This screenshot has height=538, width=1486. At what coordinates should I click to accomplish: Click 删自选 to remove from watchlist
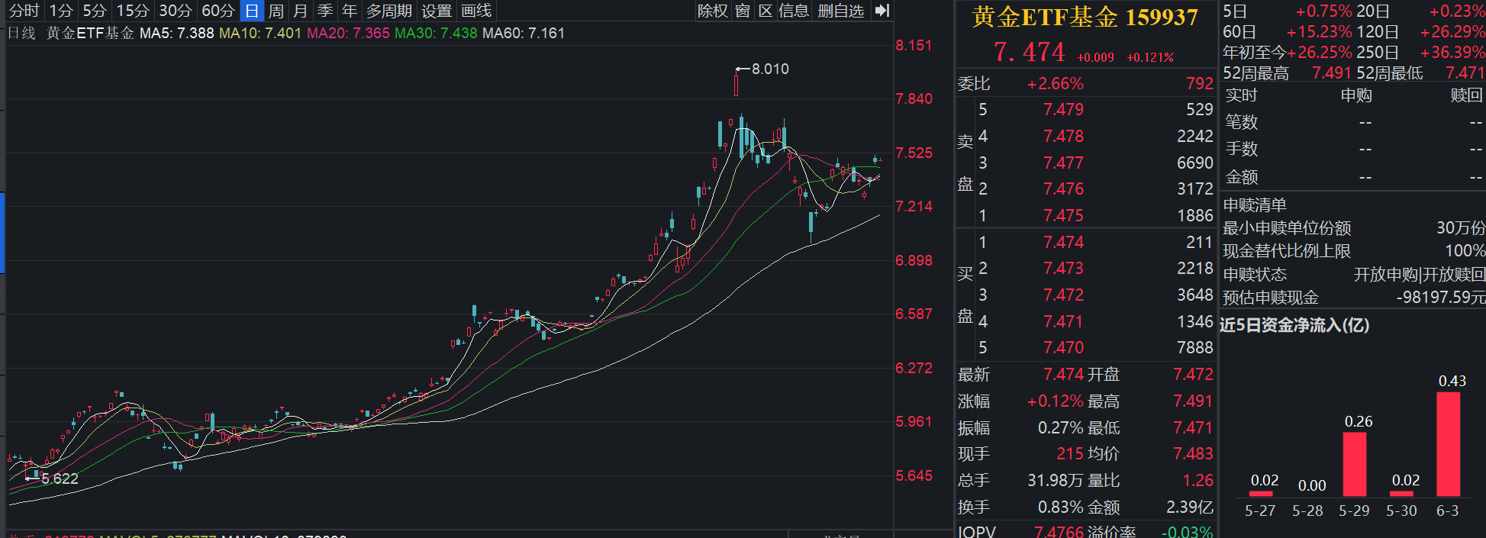pos(841,11)
